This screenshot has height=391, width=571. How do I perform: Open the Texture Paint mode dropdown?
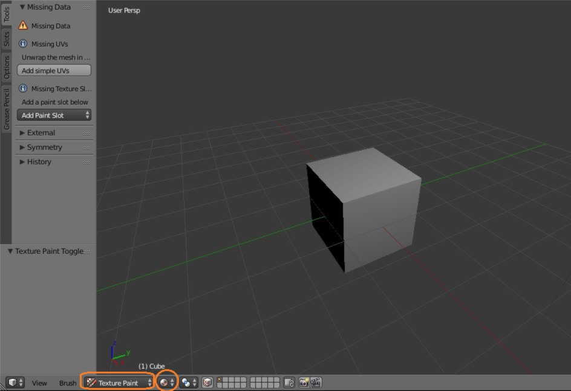pos(119,383)
